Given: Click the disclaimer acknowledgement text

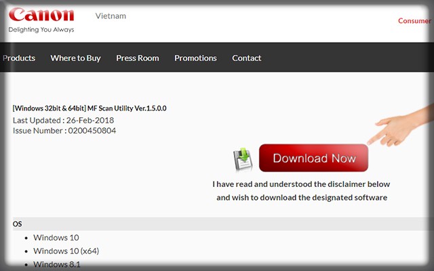Looking at the screenshot, I should 301,191.
